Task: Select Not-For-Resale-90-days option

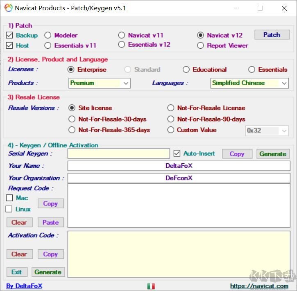Action: tap(171, 119)
